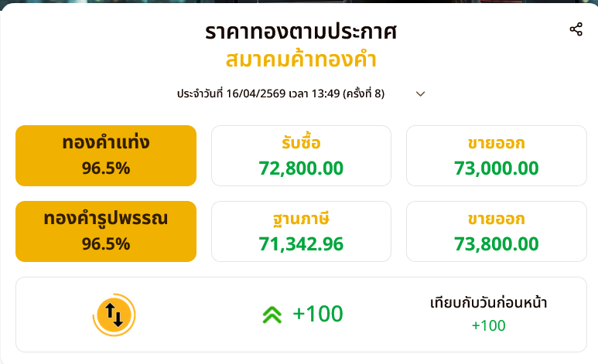The image size is (598, 364).
Task: Click the green double up chevron icon
Action: pos(272,315)
